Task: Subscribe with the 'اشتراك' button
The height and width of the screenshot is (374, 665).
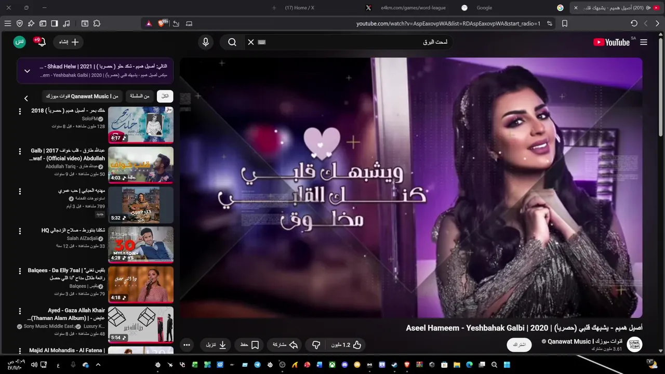Action: point(519,345)
